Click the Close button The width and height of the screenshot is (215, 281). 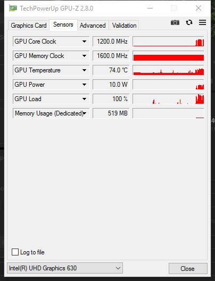(x=188, y=268)
